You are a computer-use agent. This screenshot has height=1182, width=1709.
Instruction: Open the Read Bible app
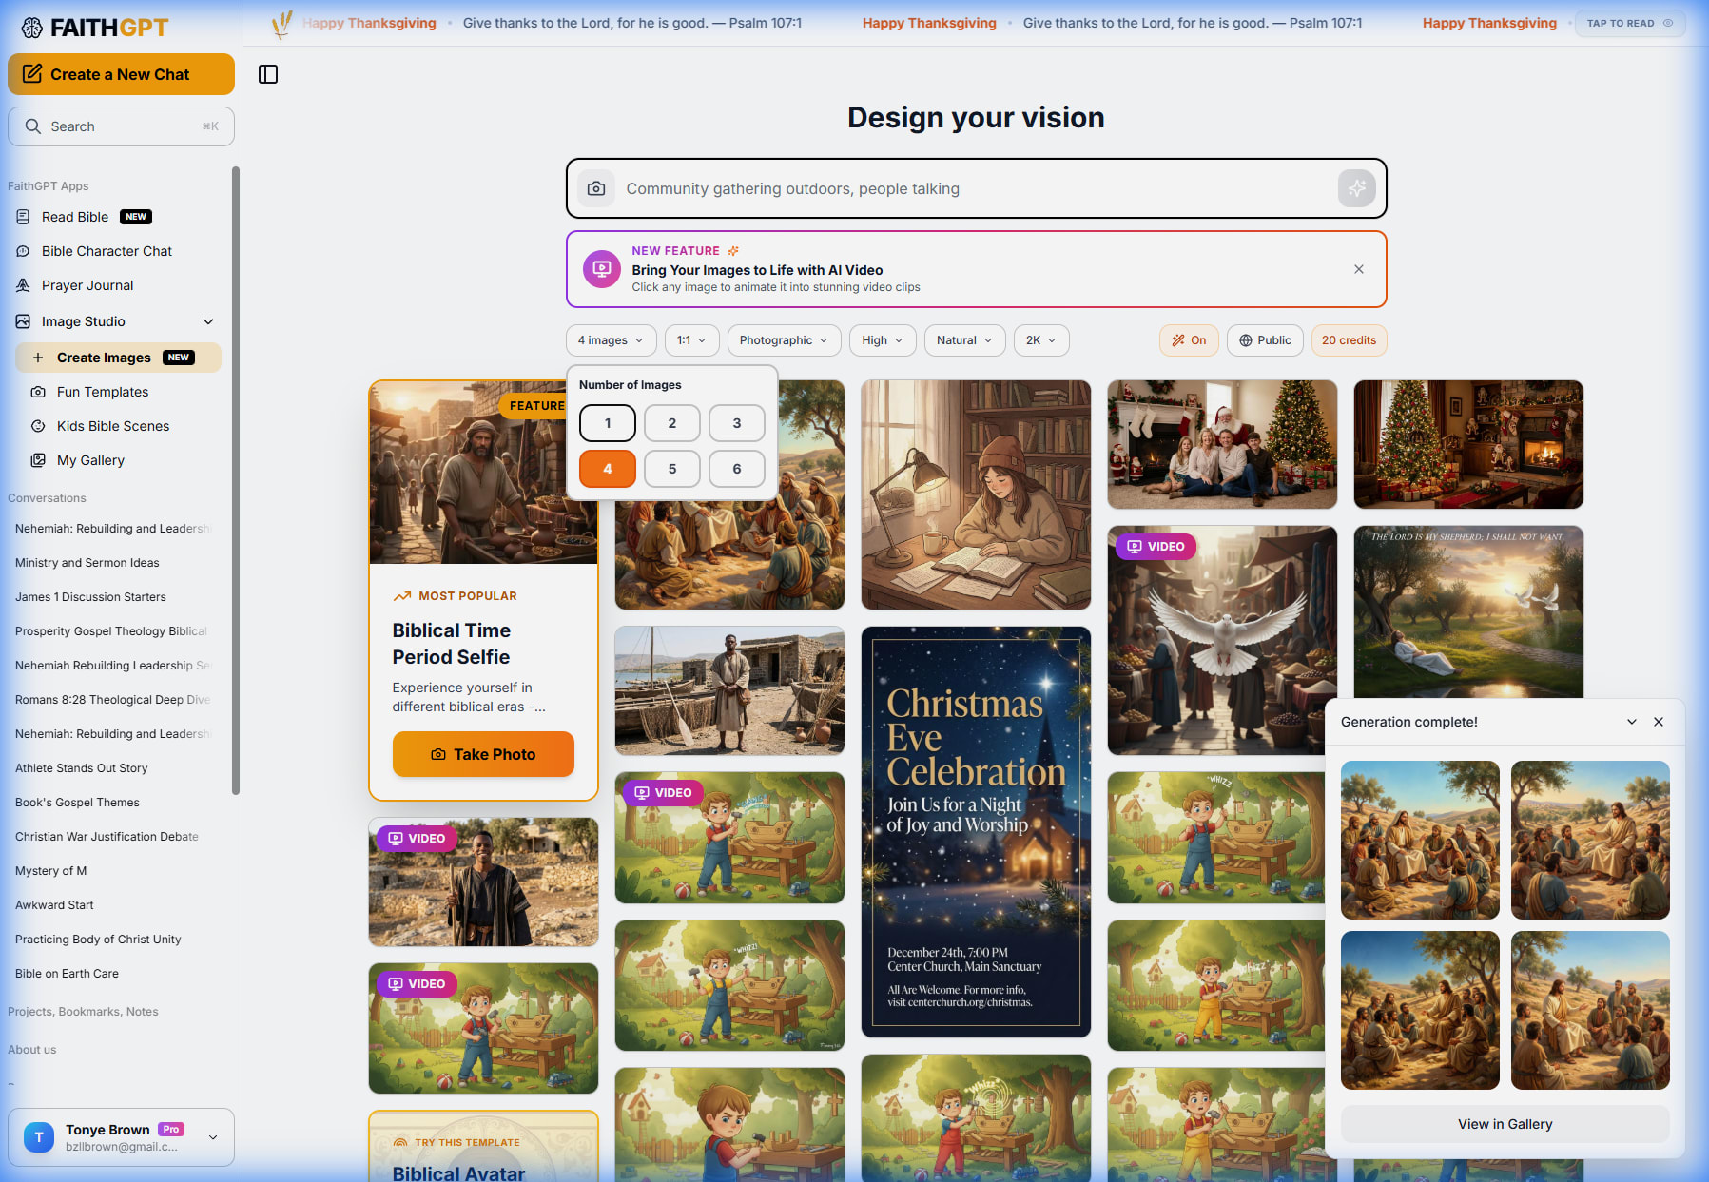tap(73, 217)
